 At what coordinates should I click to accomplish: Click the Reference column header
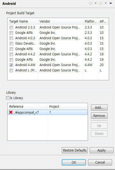tap(28, 106)
